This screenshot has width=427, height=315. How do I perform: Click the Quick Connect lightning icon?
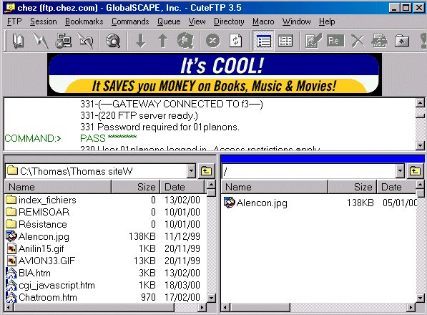(40, 41)
